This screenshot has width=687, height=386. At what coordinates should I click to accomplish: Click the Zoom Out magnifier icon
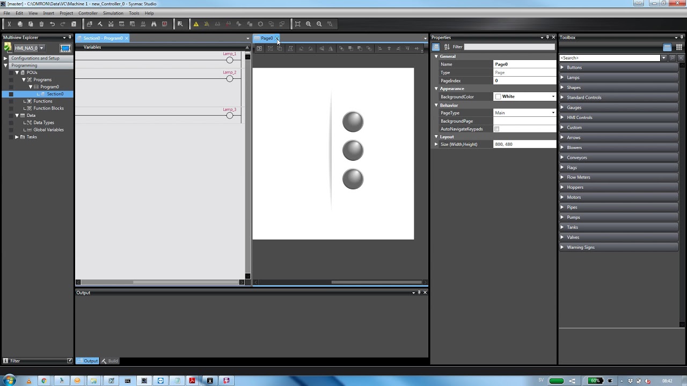[x=319, y=24]
